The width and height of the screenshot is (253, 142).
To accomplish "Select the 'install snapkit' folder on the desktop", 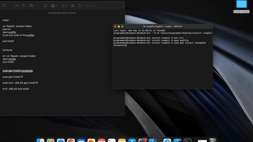I will [242, 4].
